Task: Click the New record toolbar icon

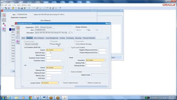Action: click(3, 8)
